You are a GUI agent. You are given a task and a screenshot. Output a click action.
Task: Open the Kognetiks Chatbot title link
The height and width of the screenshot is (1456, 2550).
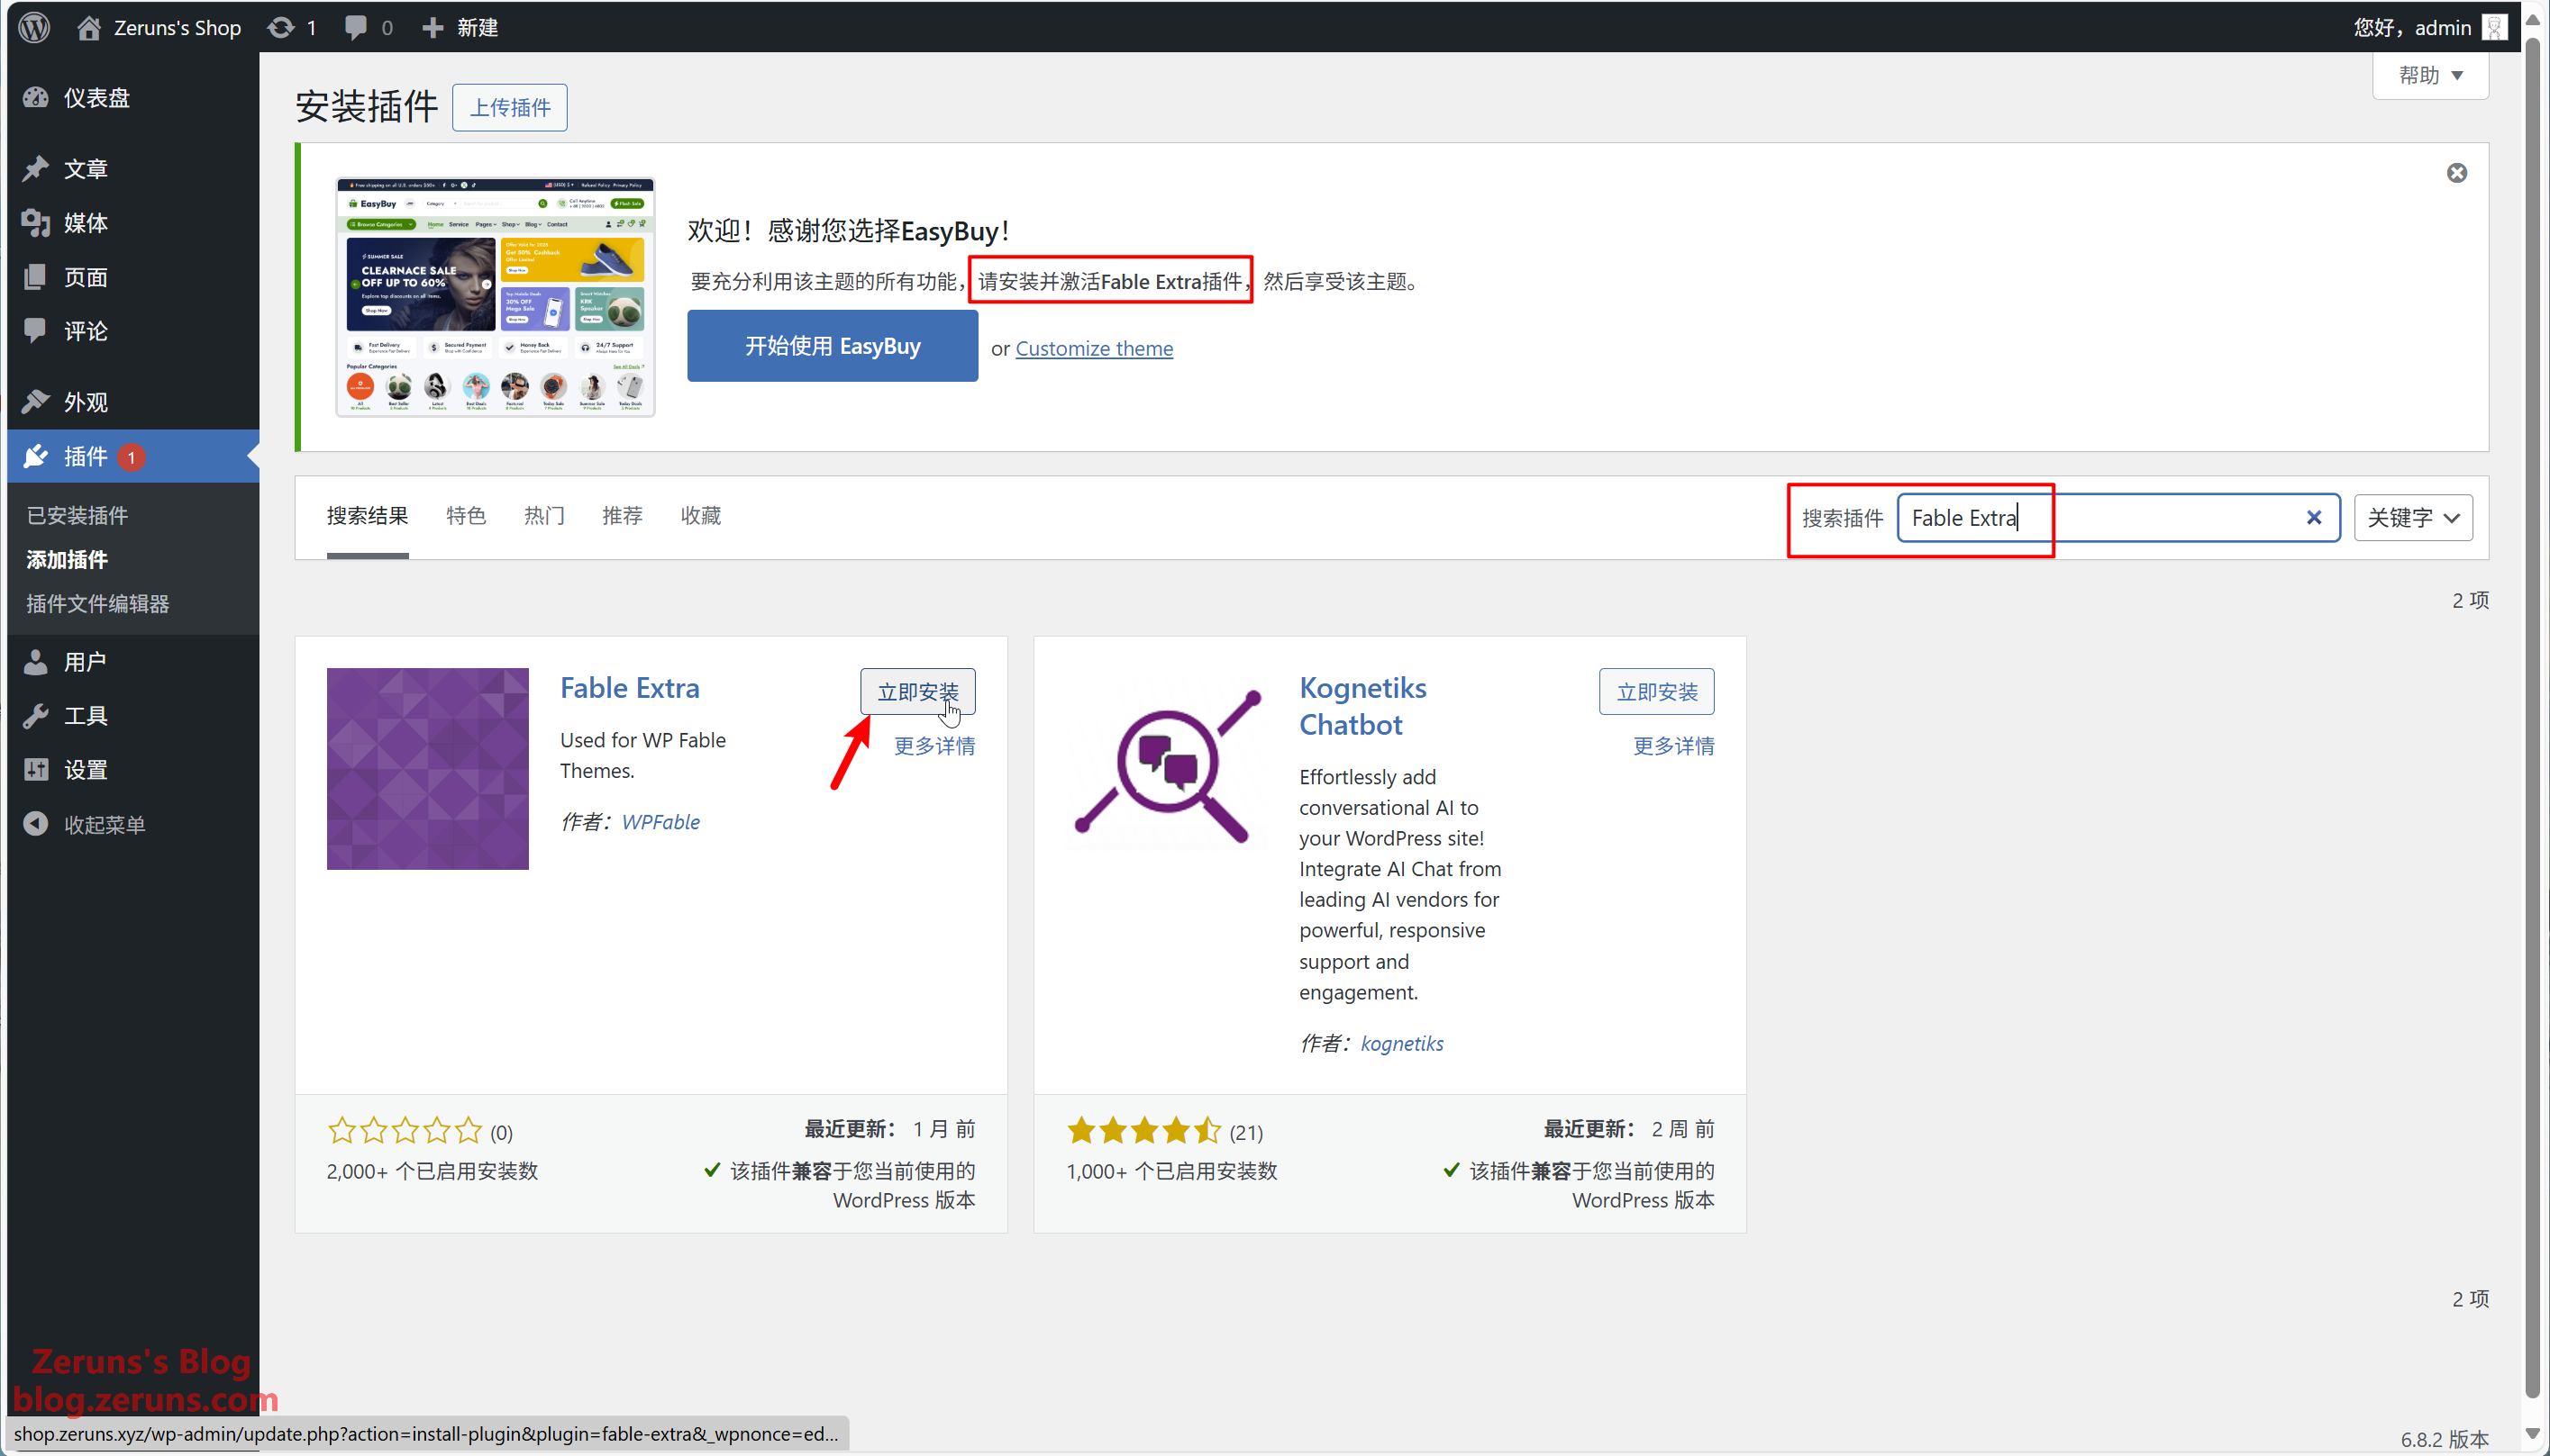[x=1362, y=706]
